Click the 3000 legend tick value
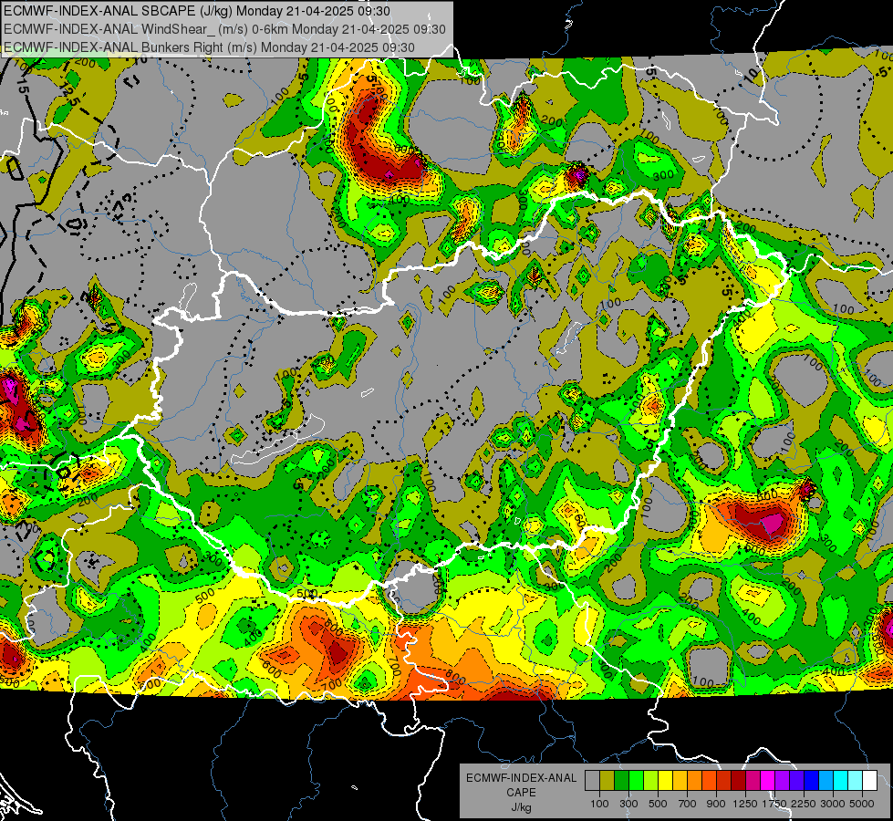 pyautogui.click(x=833, y=804)
